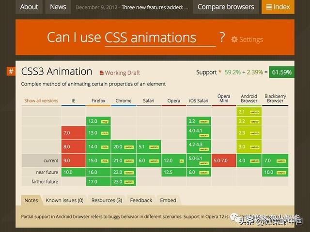Click Opera Mini 5.0-7.0 cell

pos(224,160)
